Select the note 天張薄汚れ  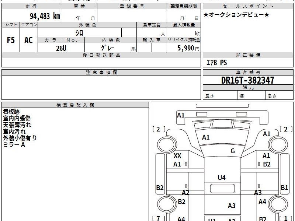[x=17, y=125]
